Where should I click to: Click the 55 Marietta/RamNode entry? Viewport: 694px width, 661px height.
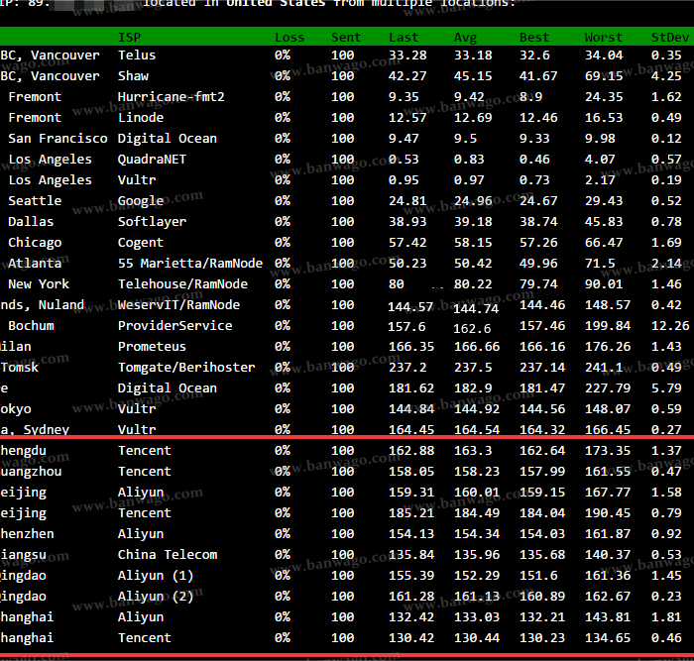click(x=190, y=264)
